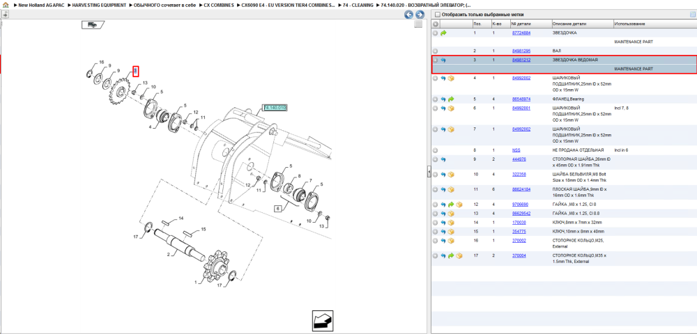The width and height of the screenshot is (697, 334).
Task: Click the box icon in row 11
Action: pos(451,189)
